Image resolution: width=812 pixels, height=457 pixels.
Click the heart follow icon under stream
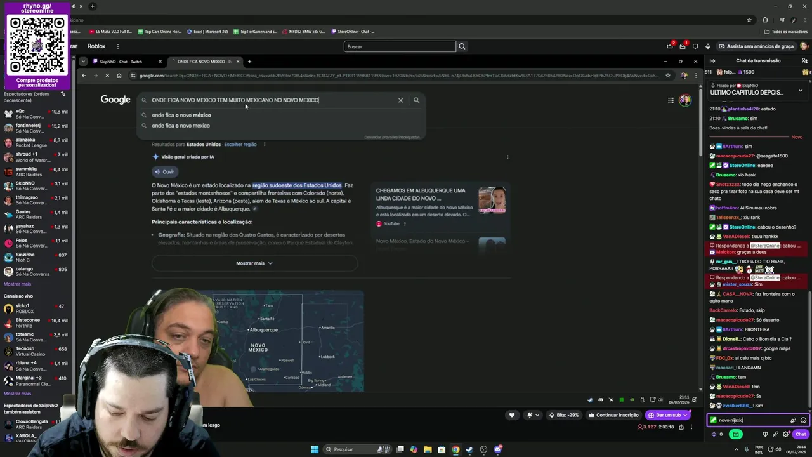(x=512, y=415)
